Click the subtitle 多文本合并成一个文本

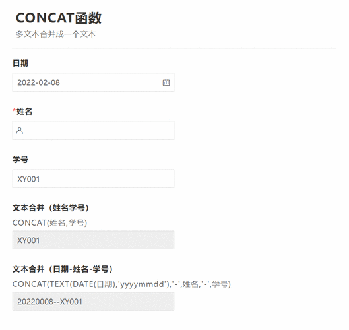coord(55,34)
